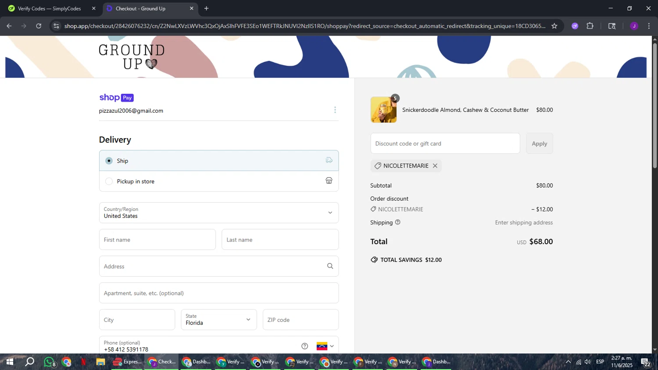
Task: Open the browser extensions puzzle icon
Action: [590, 26]
